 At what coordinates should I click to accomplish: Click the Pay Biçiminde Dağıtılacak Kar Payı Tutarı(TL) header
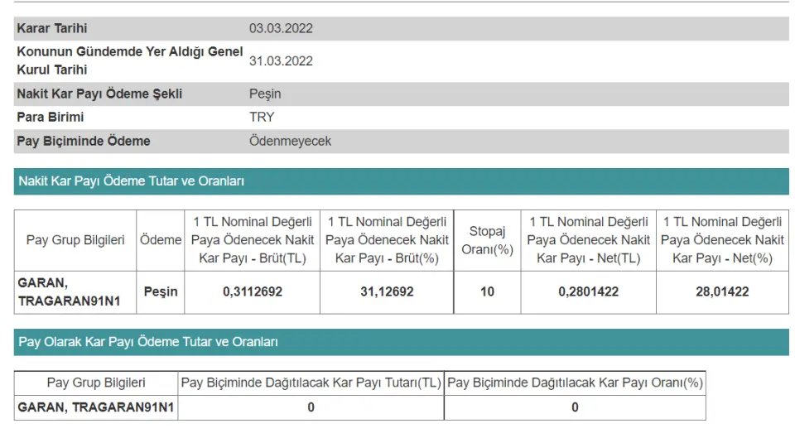coord(311,383)
